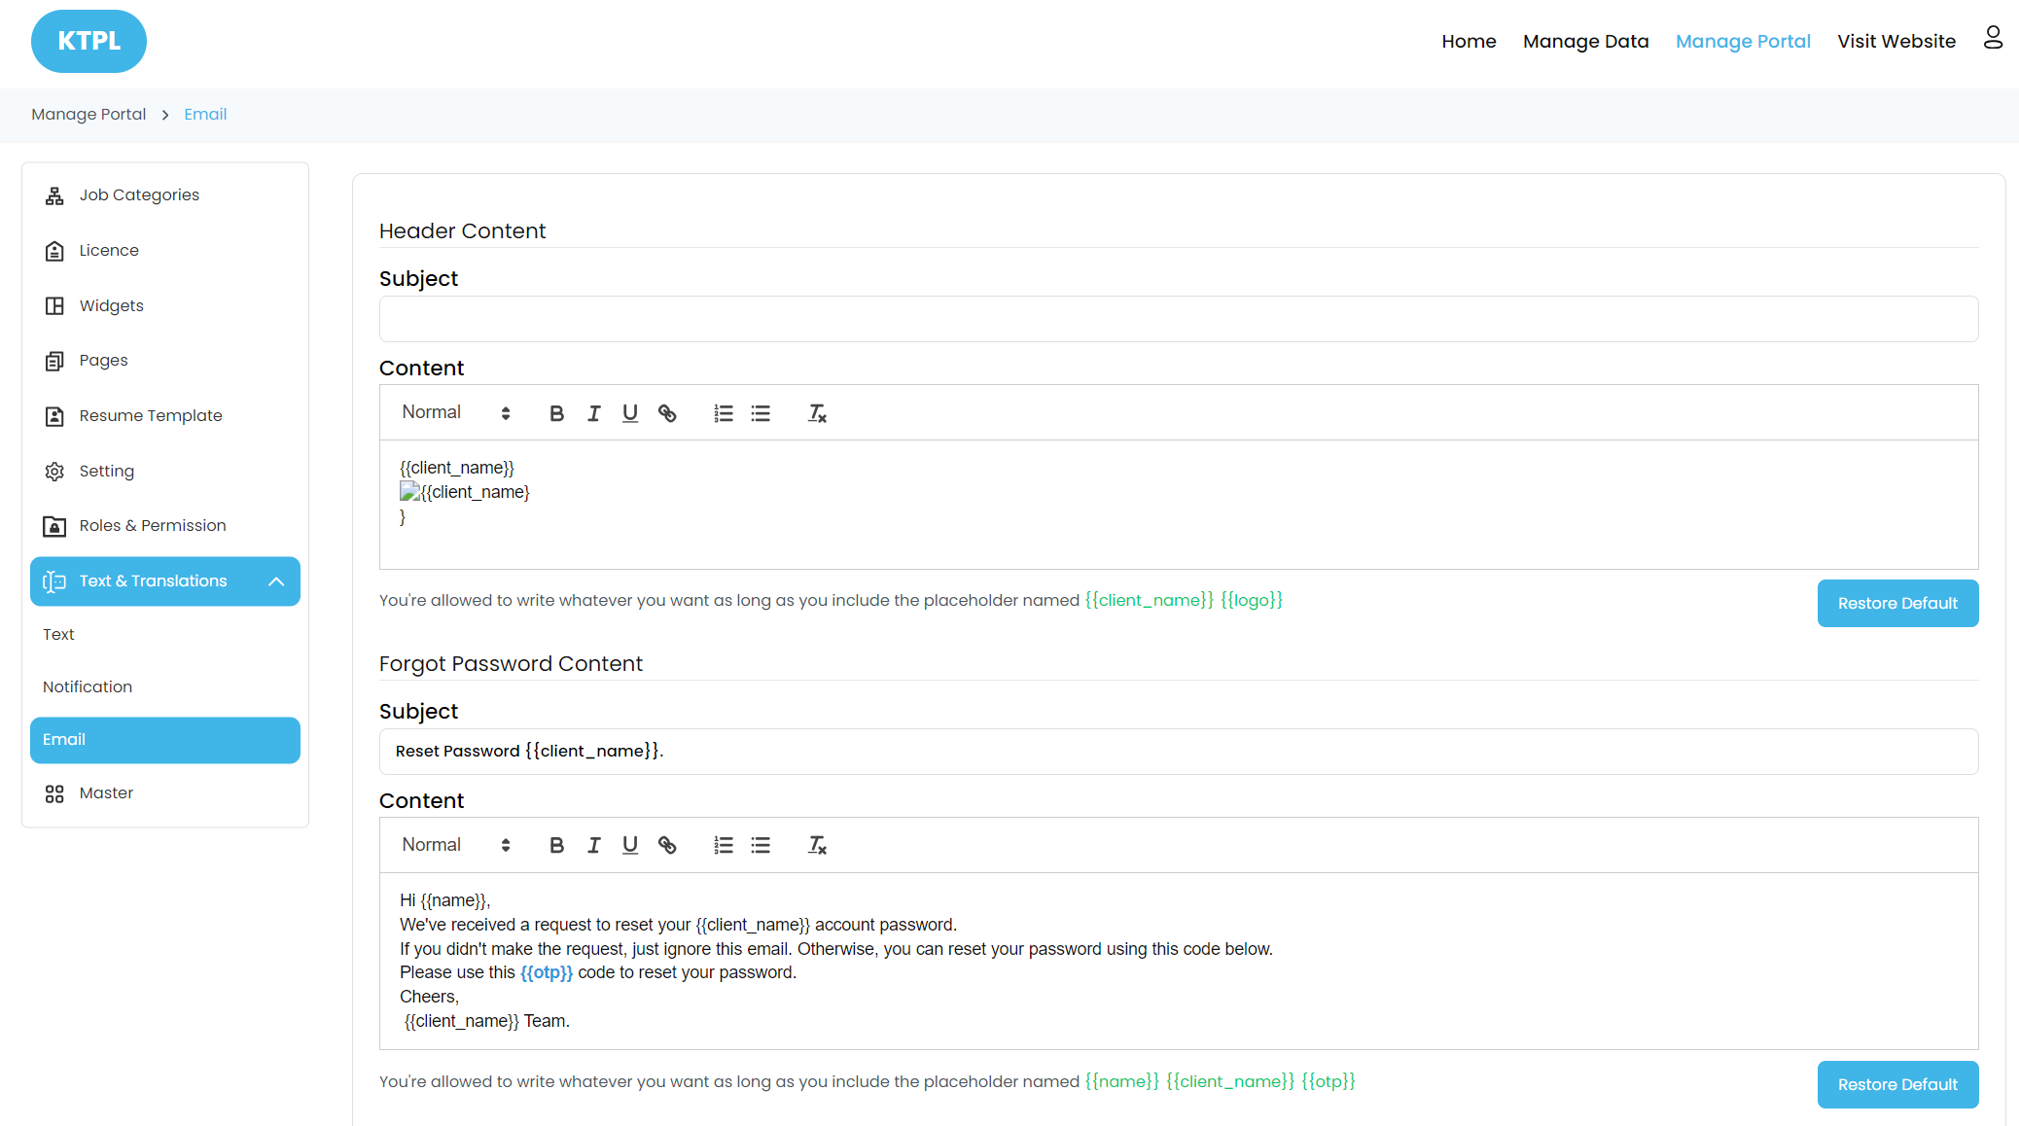
Task: Click Clear formatting icon in Forgot Password editor
Action: [817, 845]
